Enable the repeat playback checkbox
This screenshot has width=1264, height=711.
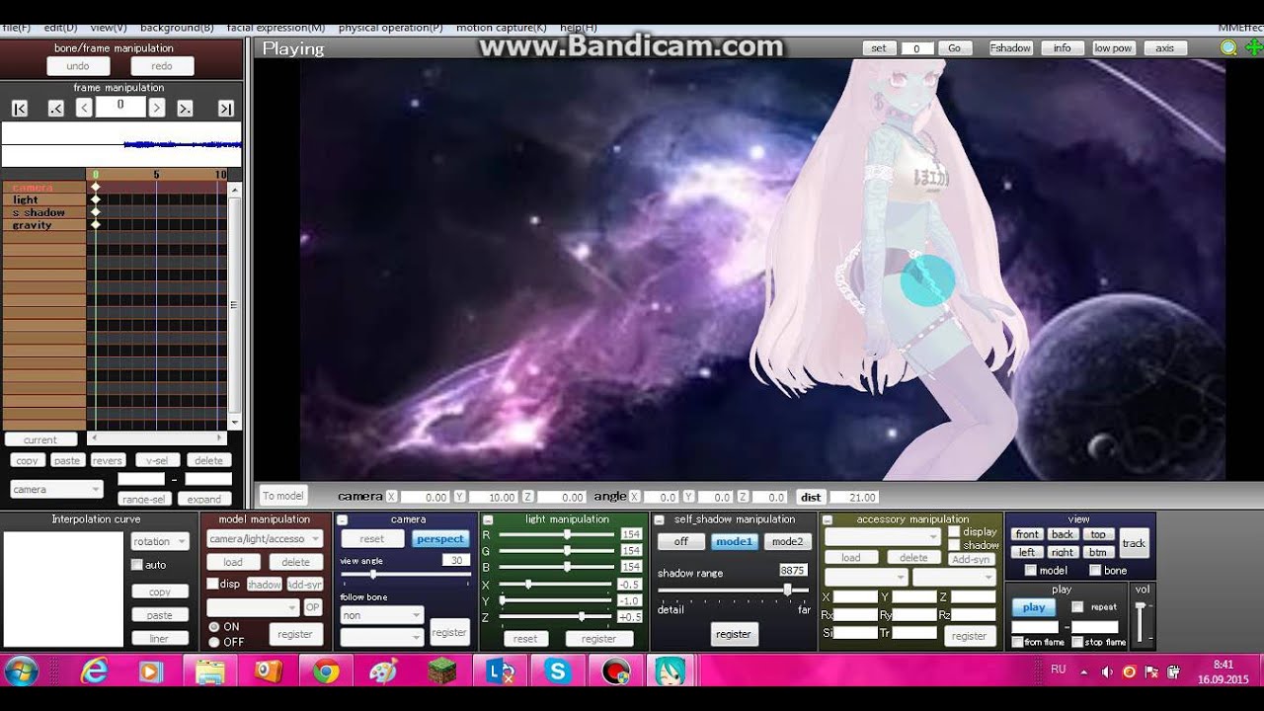[x=1077, y=606]
